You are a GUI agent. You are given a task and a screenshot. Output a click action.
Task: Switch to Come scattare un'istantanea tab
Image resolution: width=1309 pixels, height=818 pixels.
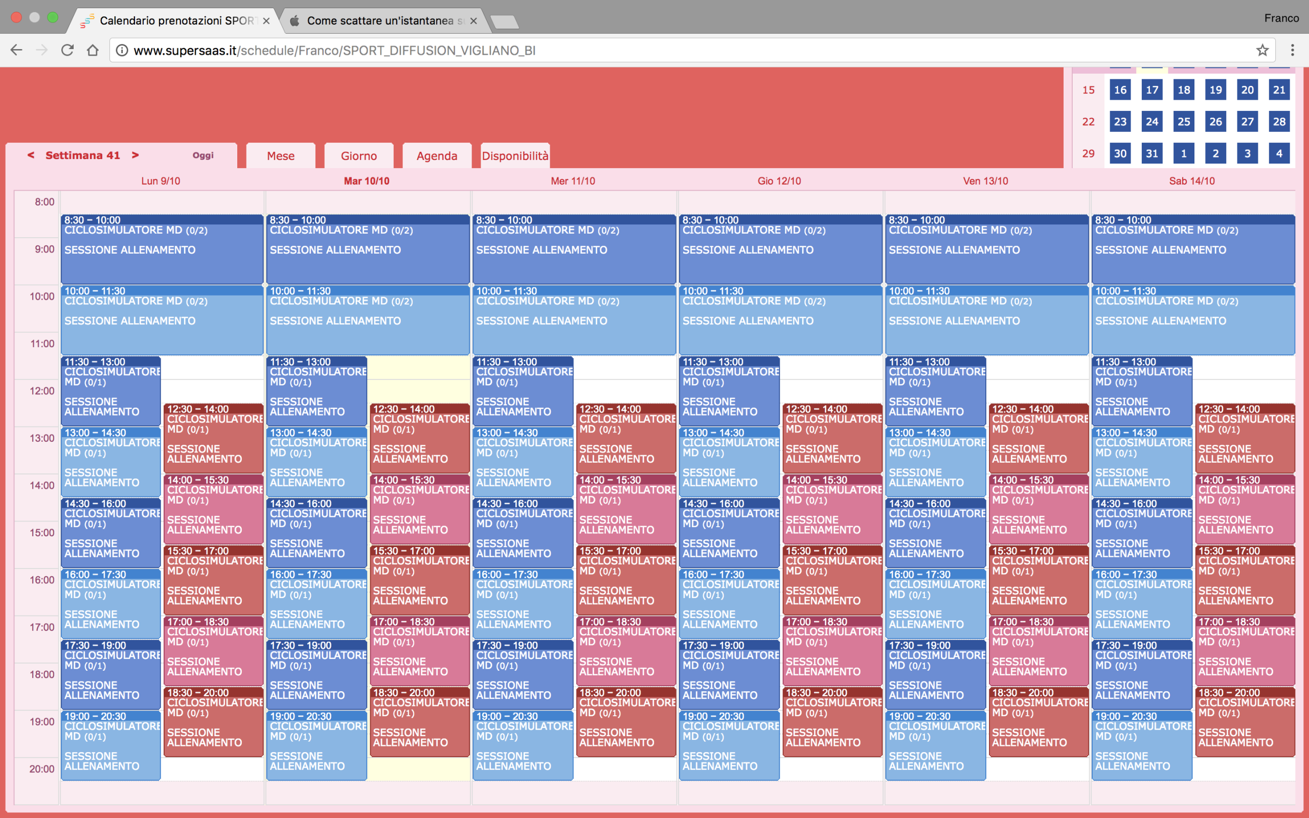click(x=380, y=21)
